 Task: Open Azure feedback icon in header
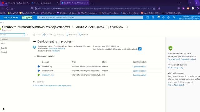pyautogui.click(x=174, y=17)
